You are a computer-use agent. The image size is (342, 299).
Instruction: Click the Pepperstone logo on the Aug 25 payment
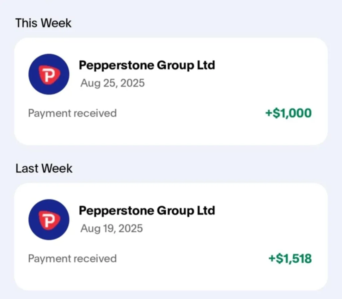(x=49, y=74)
